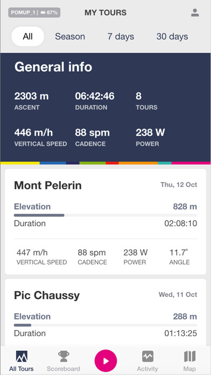
Task: Tap the All Tours mountain icon
Action: pyautogui.click(x=22, y=357)
